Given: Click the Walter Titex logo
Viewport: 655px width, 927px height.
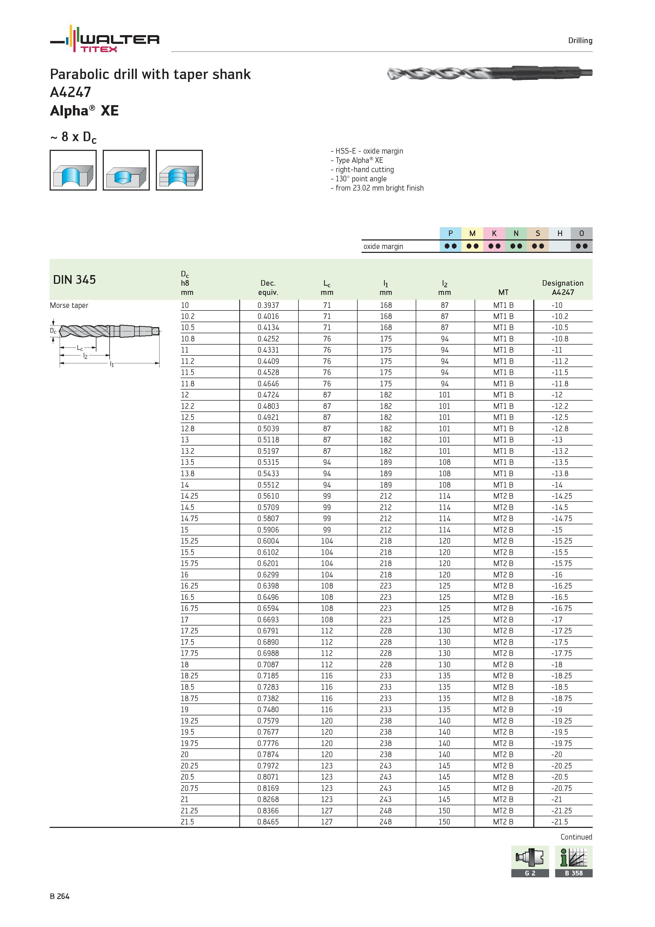Looking at the screenshot, I should [x=105, y=39].
